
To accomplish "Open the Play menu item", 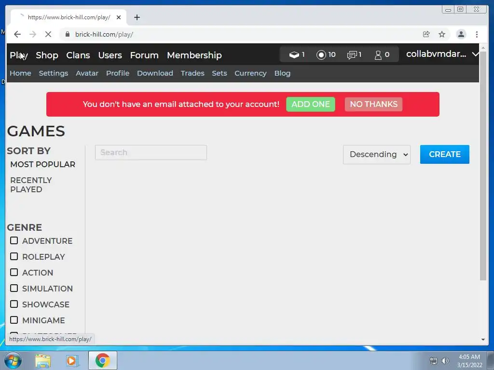I will [19, 55].
